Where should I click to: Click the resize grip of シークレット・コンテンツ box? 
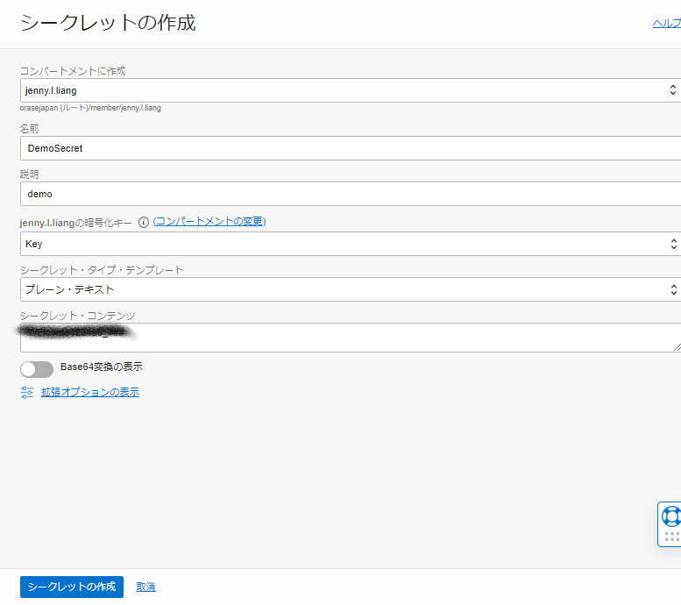tap(676, 347)
